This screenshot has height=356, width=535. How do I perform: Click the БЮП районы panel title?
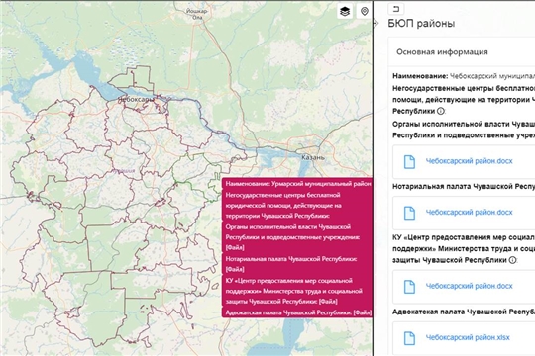(x=421, y=24)
